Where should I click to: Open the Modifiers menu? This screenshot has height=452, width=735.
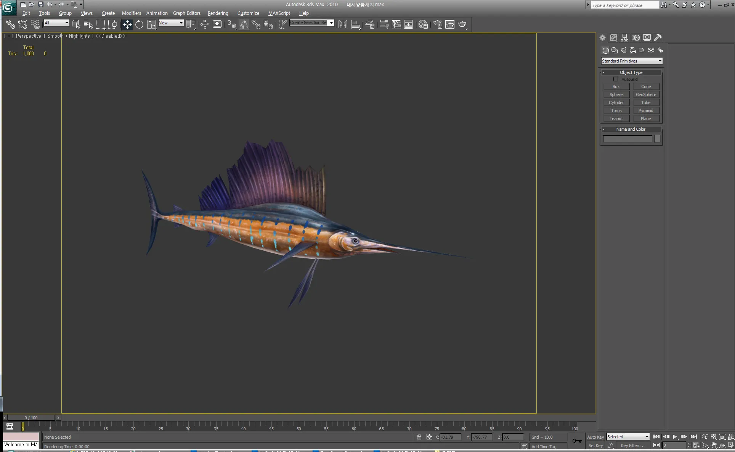coord(131,13)
